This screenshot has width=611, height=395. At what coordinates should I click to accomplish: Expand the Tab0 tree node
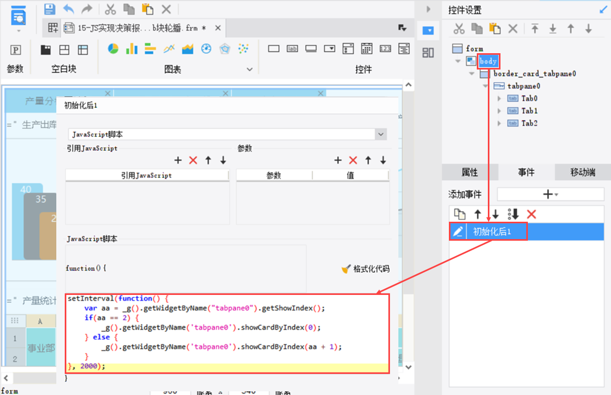[x=499, y=98]
